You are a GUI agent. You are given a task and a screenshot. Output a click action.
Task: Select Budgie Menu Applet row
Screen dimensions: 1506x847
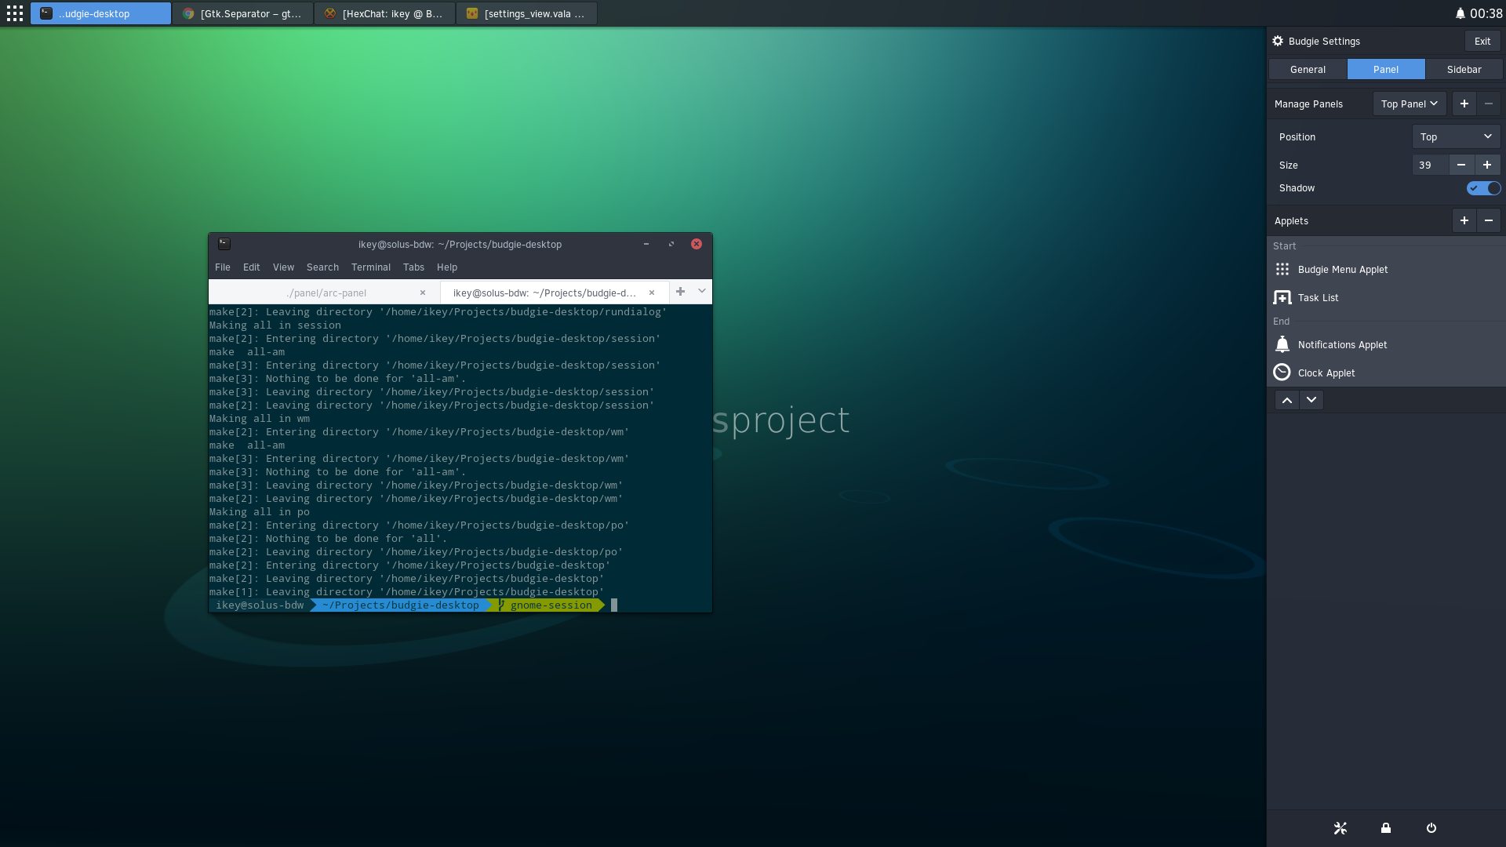[1386, 269]
